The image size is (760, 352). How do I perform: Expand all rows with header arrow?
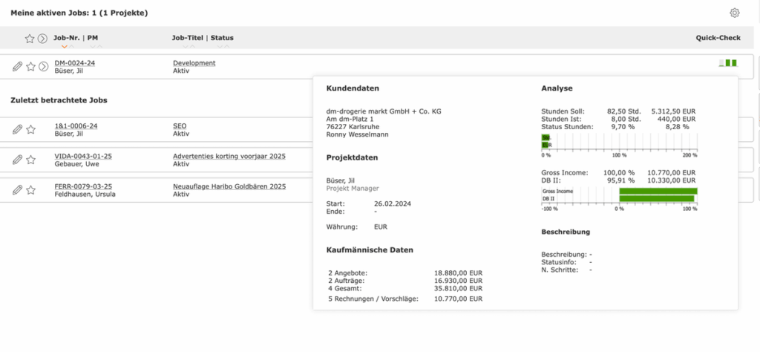click(42, 39)
